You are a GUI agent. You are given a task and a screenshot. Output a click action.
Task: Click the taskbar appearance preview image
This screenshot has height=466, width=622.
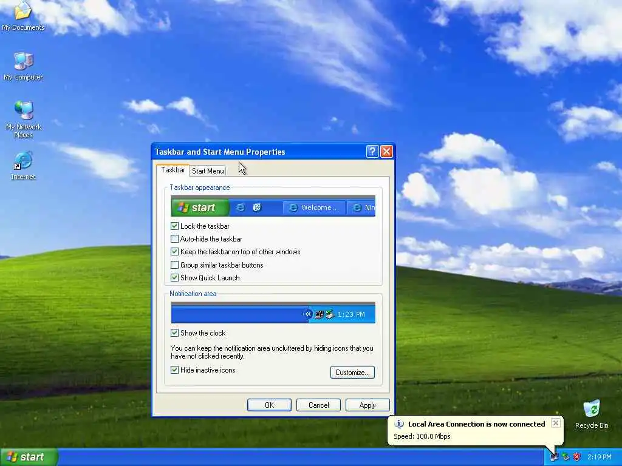[273, 206]
